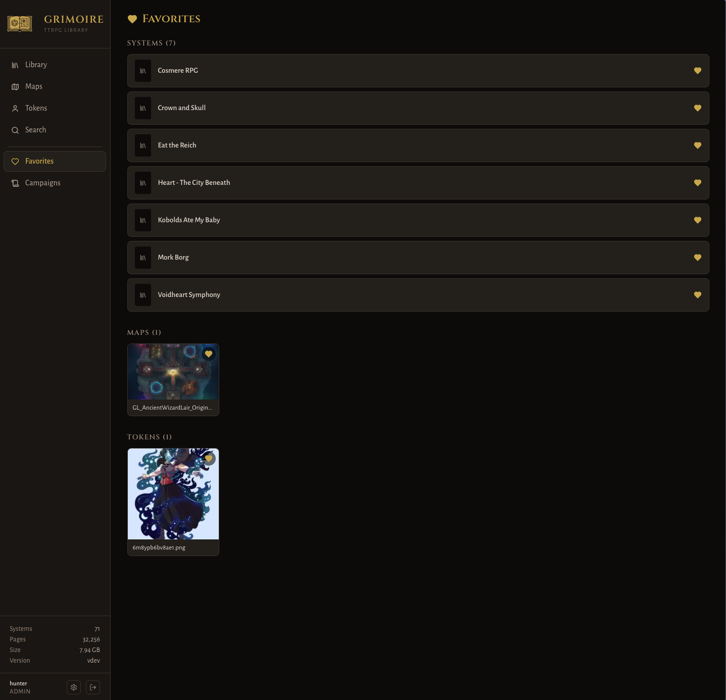Open the Crown and Skull system
Image resolution: width=726 pixels, height=700 pixels.
[418, 108]
